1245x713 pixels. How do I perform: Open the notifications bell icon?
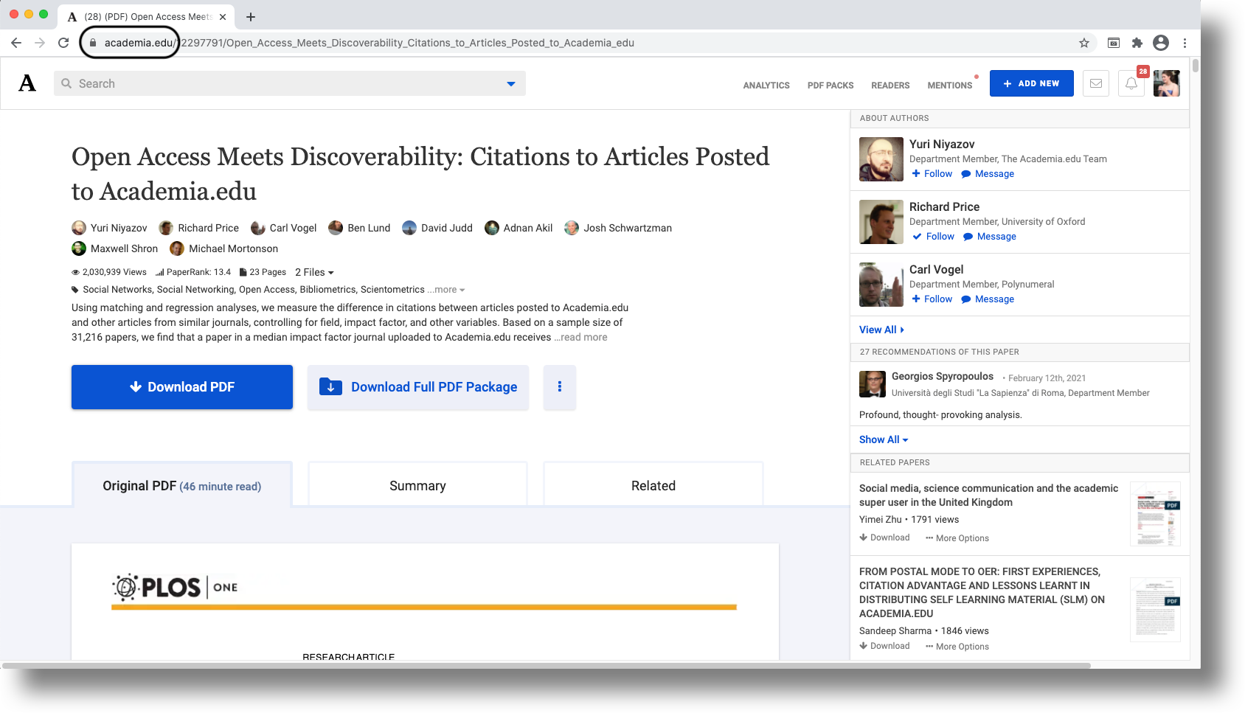[1131, 83]
